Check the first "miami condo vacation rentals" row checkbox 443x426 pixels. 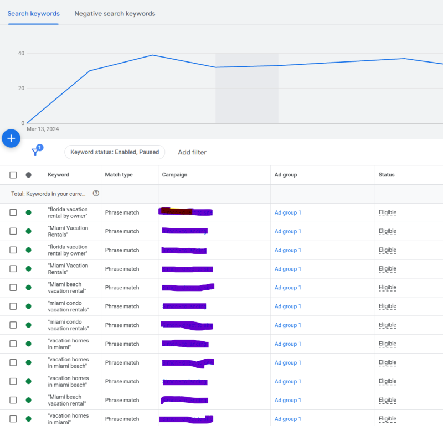[x=13, y=306]
